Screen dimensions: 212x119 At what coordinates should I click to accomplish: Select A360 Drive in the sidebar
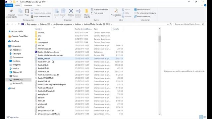coord(16,50)
